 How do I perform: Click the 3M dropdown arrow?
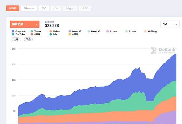pos(176,24)
